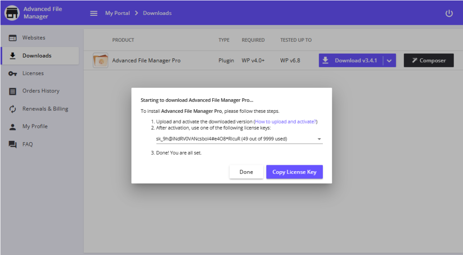The width and height of the screenshot is (463, 255).
Task: Click the 'WP v4.0+' required cell
Action: (x=253, y=60)
